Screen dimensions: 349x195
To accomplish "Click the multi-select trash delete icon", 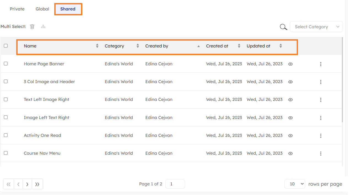I will coord(32,27).
